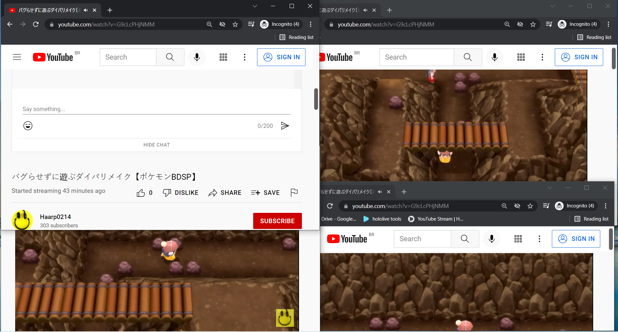Click SIGN IN in left window
The width and height of the screenshot is (618, 332).
tap(281, 57)
